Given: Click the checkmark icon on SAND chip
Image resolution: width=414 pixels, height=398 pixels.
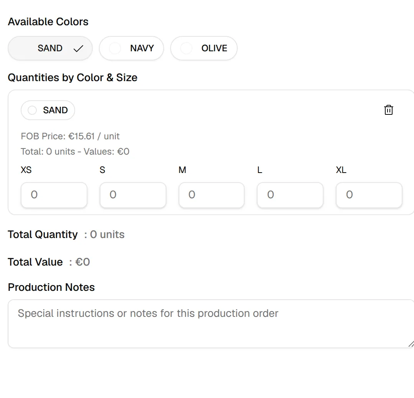Looking at the screenshot, I should click(x=79, y=49).
